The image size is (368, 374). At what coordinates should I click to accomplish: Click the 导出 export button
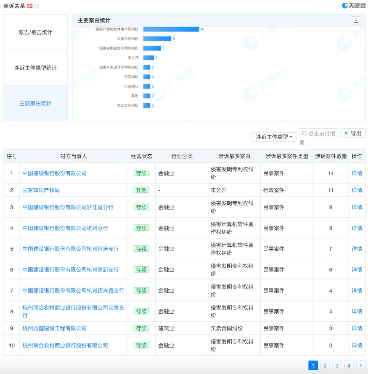click(353, 133)
